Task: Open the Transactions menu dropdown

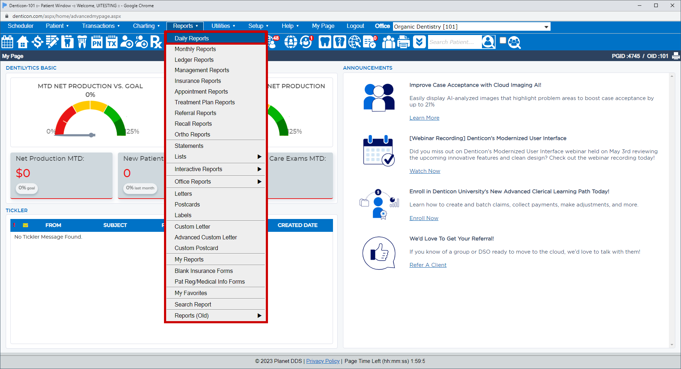Action: pos(101,26)
